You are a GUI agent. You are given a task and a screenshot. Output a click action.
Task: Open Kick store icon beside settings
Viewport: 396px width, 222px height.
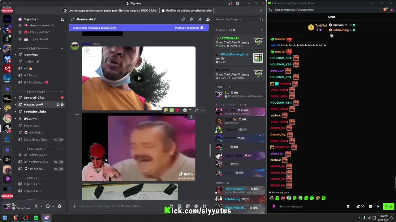(x=370, y=206)
